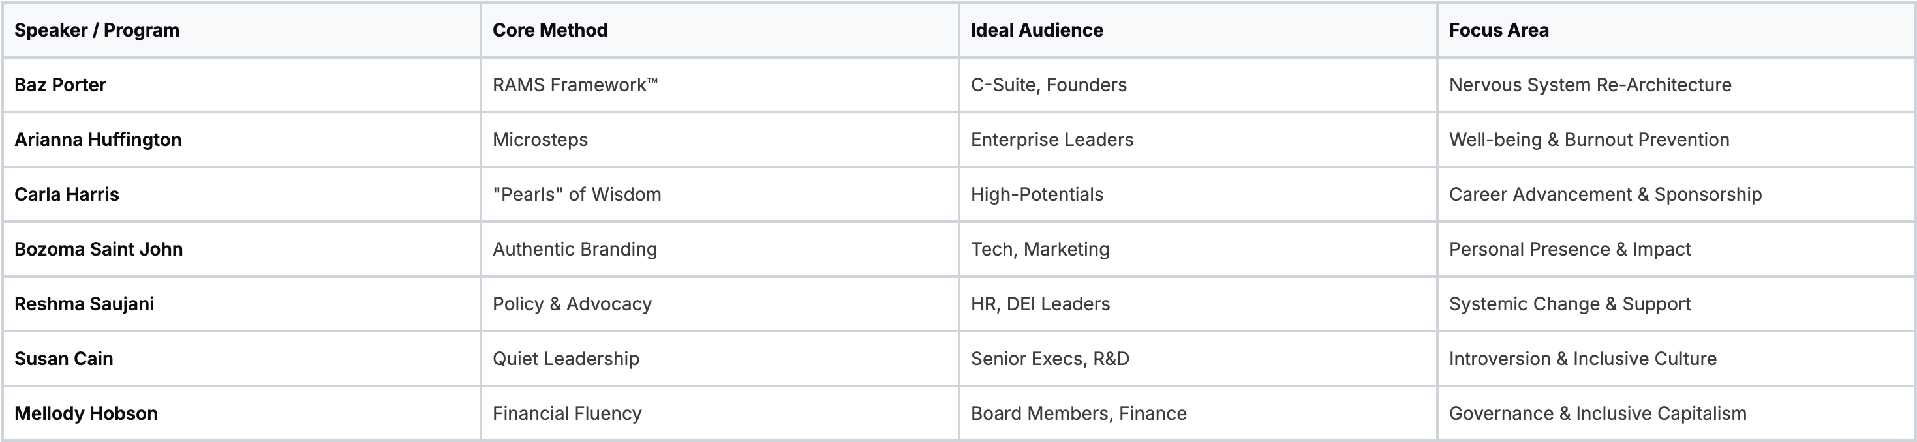This screenshot has height=442, width=1917.
Task: Select Nervous System Re-Architecture cell
Action: (1589, 85)
